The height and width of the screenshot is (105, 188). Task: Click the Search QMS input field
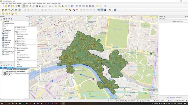[x=173, y=19]
